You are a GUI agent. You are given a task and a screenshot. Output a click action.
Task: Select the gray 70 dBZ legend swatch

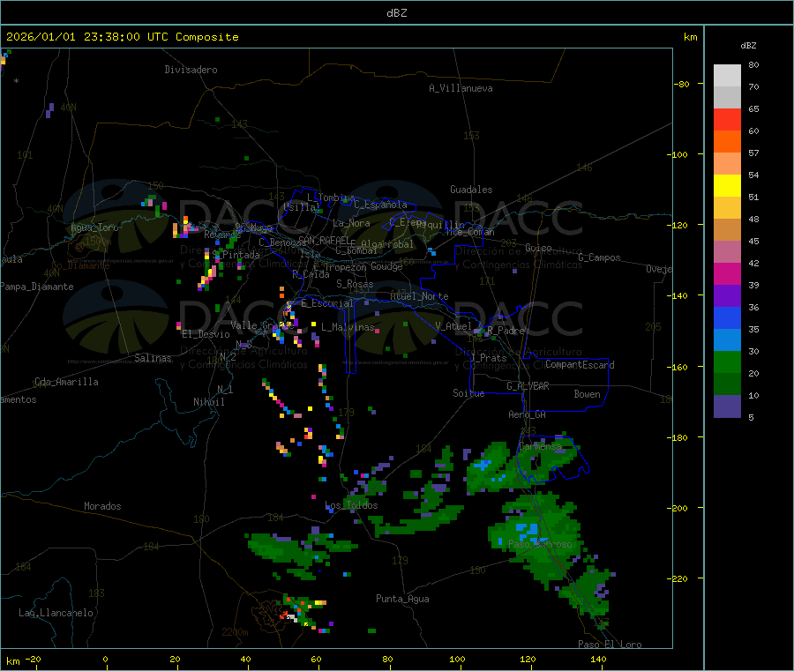(x=727, y=98)
